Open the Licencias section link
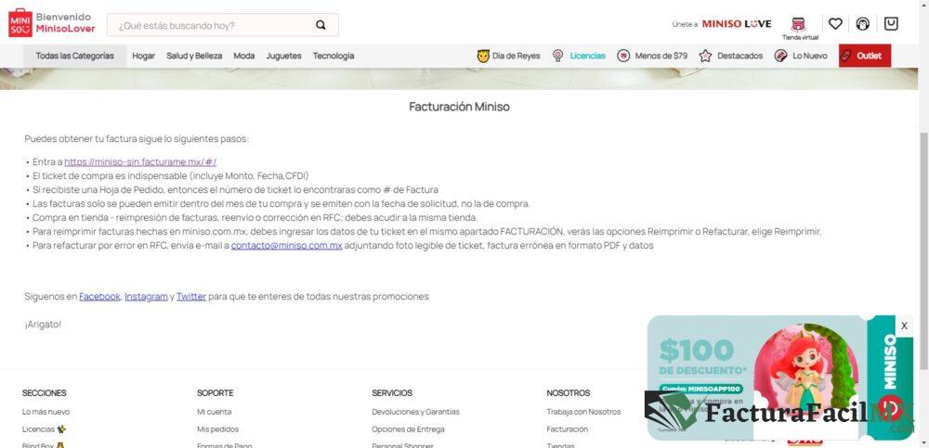 (588, 56)
